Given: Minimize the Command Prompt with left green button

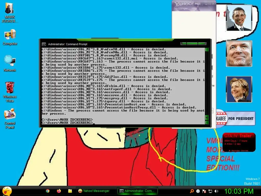Looking at the screenshot, I should tap(184, 43).
